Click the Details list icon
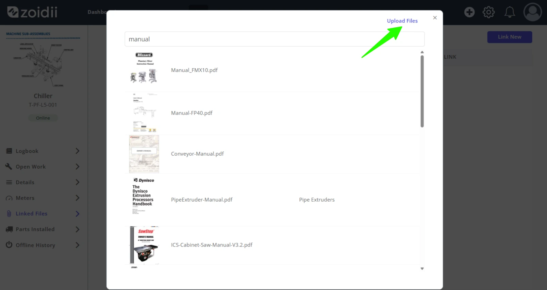This screenshot has width=547, height=290. coord(9,182)
